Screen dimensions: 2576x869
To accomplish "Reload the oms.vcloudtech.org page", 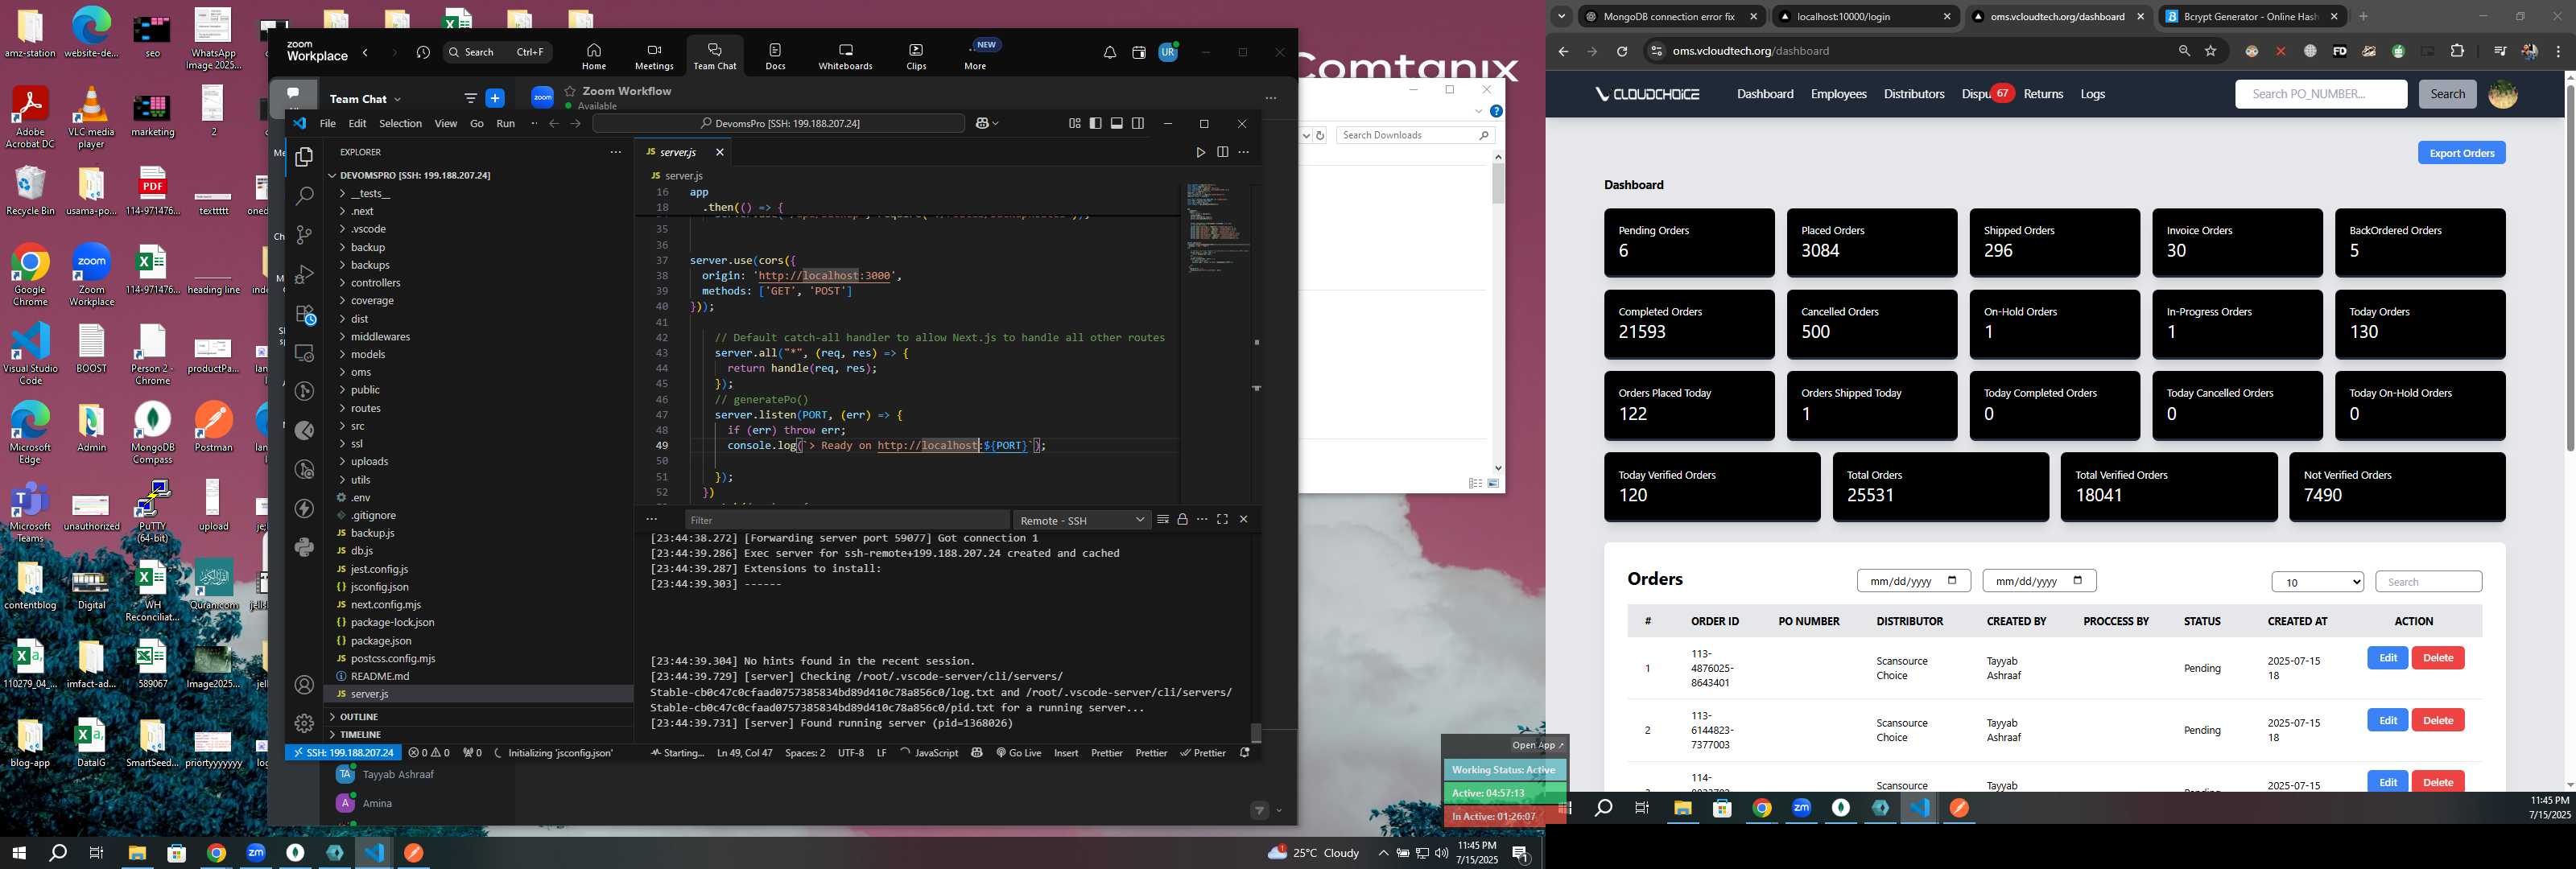I will click(1622, 51).
